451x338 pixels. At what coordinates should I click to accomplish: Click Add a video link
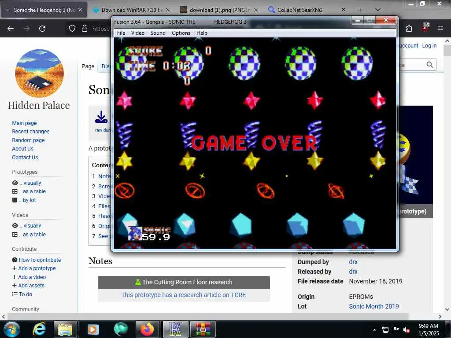(32, 277)
